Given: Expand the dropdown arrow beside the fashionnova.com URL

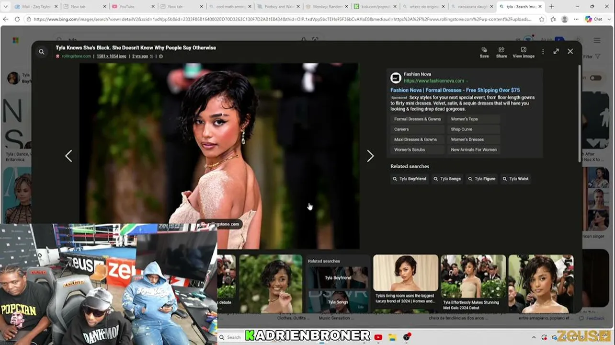Looking at the screenshot, I should point(467,81).
